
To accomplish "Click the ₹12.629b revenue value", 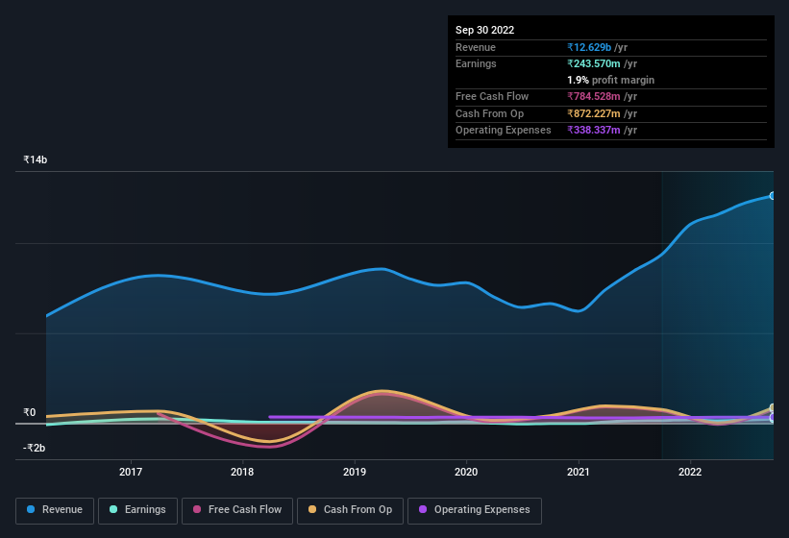I will (x=589, y=47).
